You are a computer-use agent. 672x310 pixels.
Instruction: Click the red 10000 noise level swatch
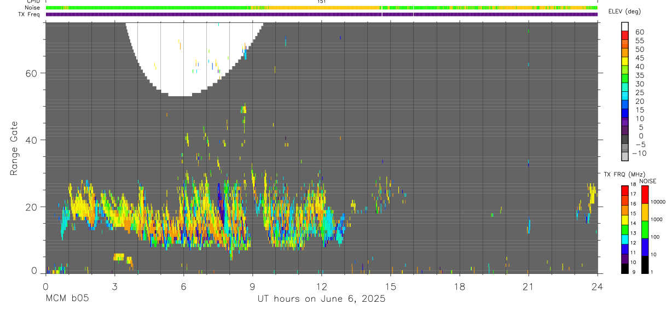645,195
